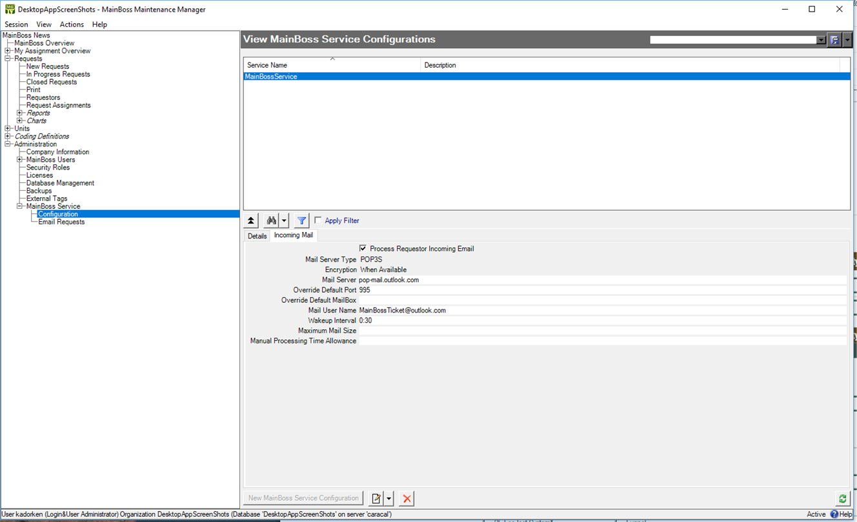
Task: Select New Requests in the tree
Action: (48, 66)
